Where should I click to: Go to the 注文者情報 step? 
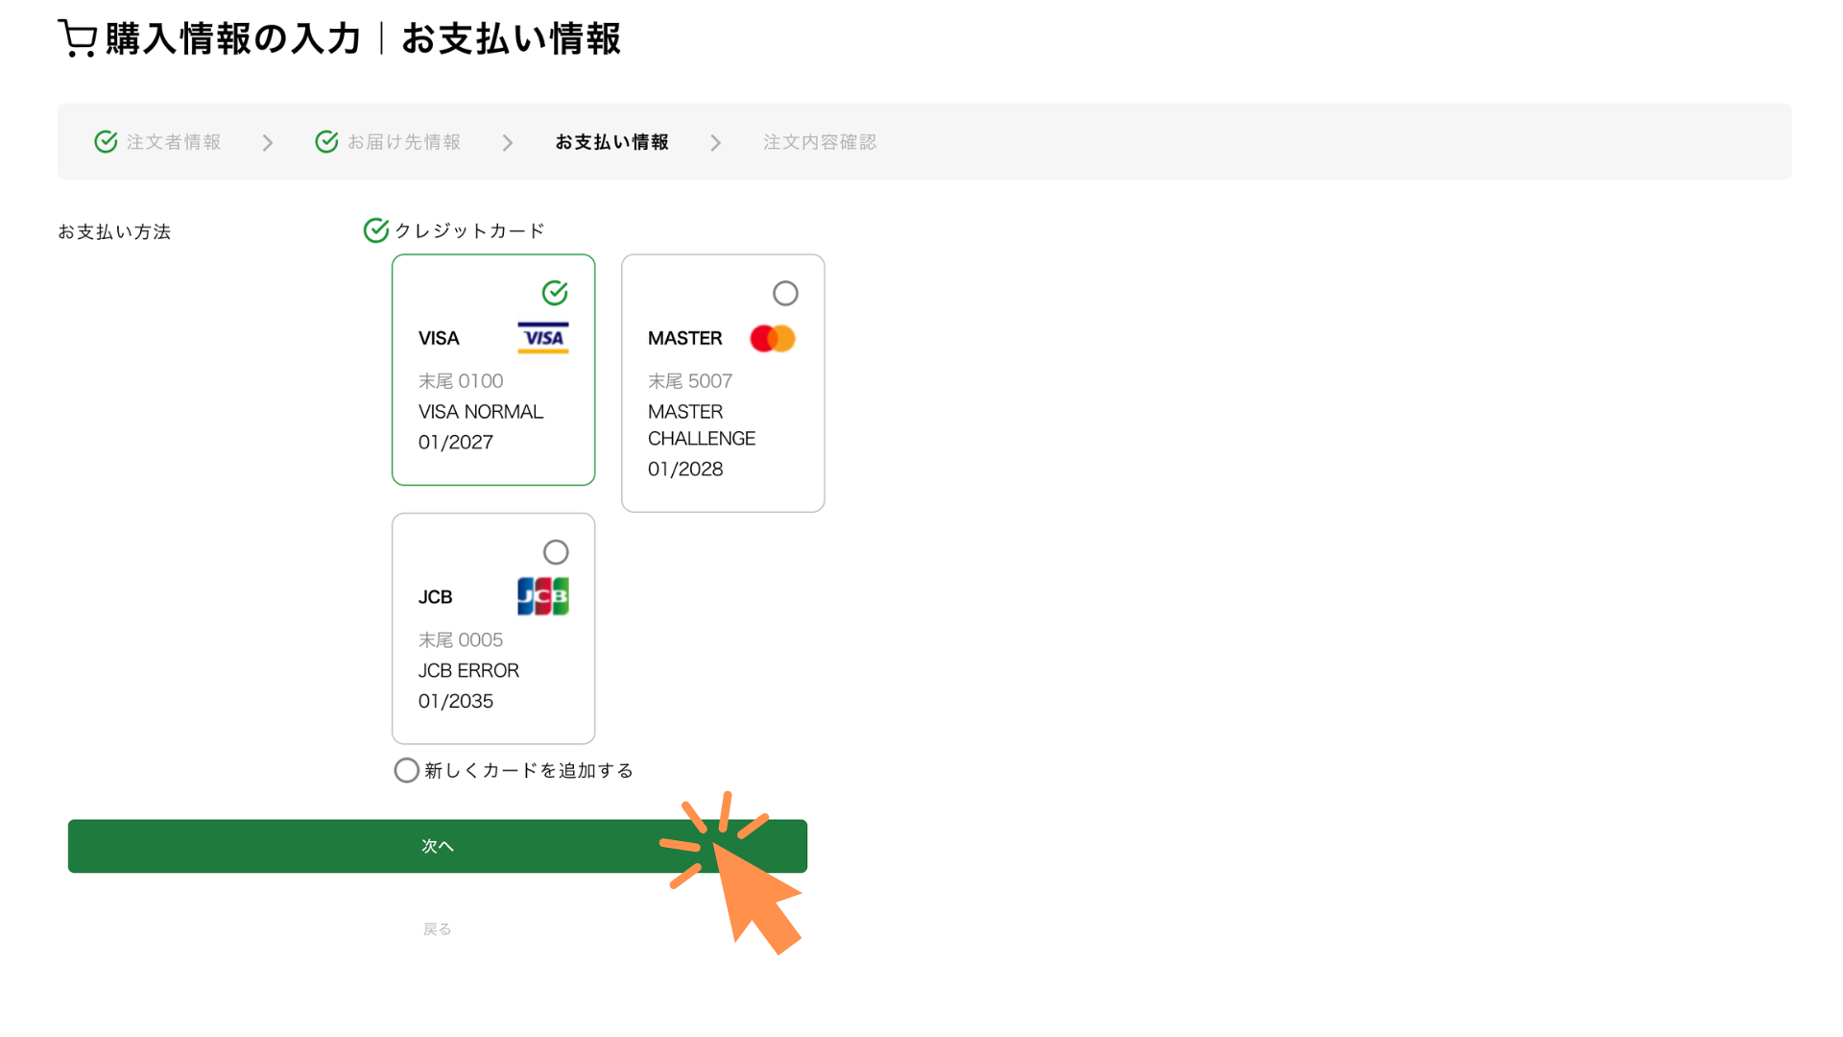pyautogui.click(x=174, y=142)
